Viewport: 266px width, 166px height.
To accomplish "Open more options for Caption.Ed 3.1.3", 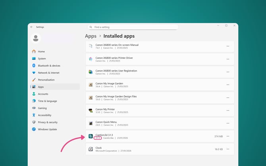I will [228, 136].
